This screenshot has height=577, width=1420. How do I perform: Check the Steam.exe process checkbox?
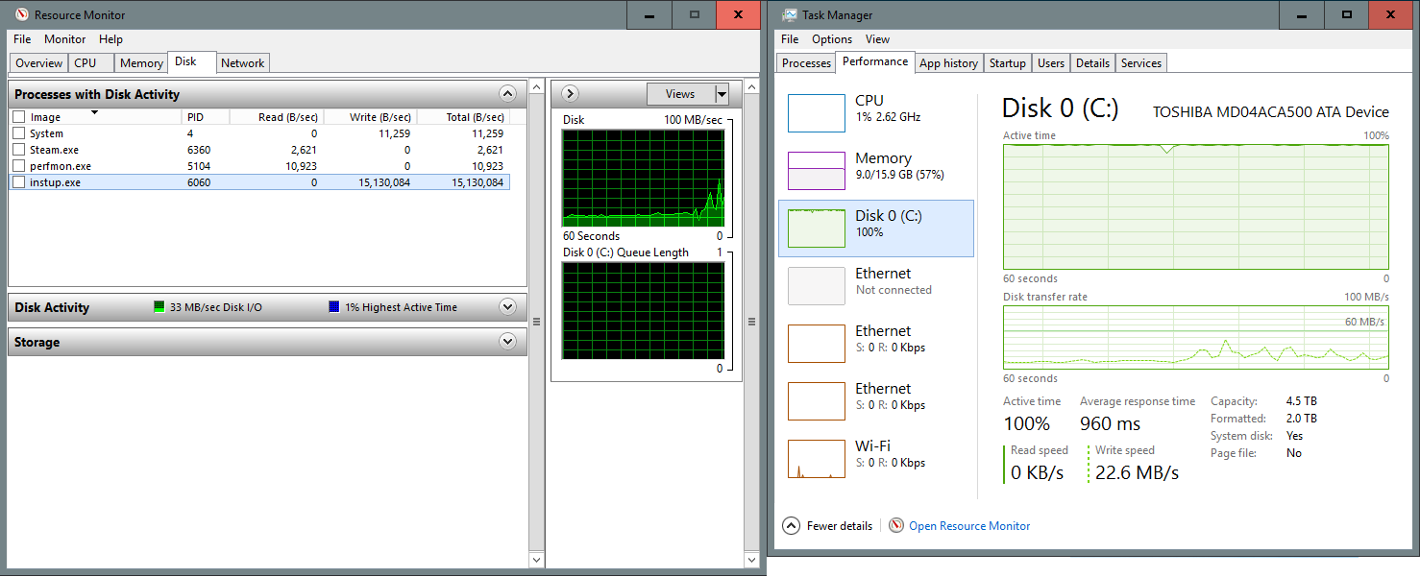point(18,150)
